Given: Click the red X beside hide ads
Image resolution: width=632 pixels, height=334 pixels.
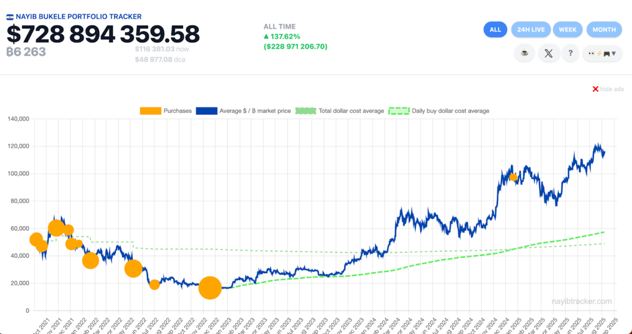Looking at the screenshot, I should (595, 89).
